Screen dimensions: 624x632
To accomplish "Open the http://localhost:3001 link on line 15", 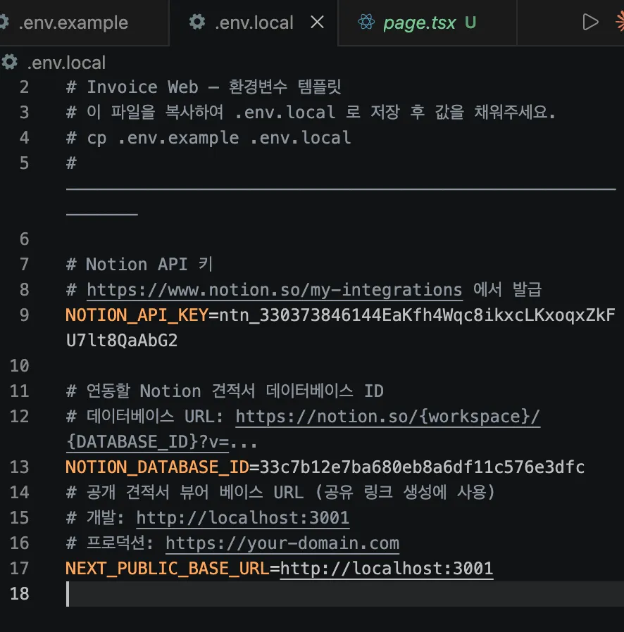I will [x=243, y=517].
